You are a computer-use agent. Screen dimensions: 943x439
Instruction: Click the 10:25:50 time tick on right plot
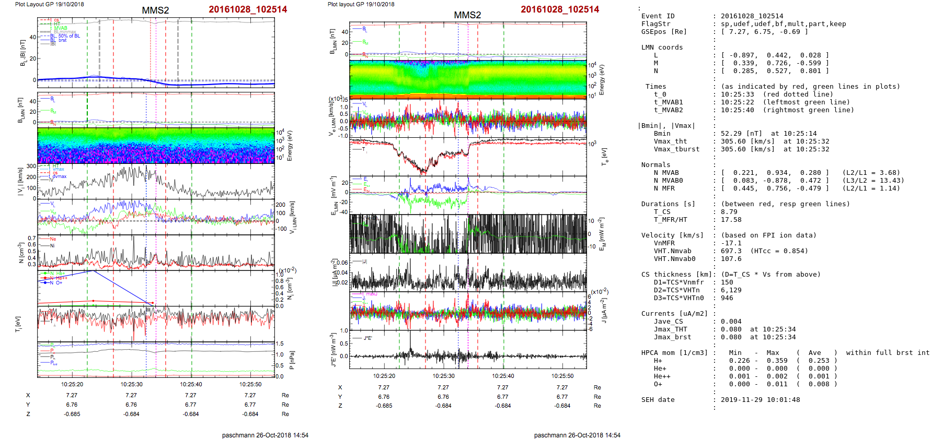(562, 376)
